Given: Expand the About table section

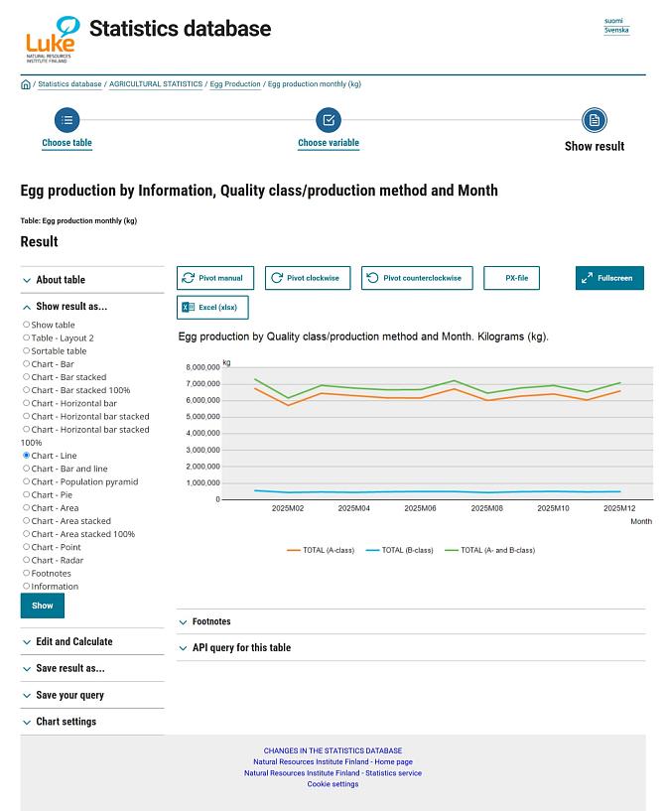Looking at the screenshot, I should [x=92, y=280].
